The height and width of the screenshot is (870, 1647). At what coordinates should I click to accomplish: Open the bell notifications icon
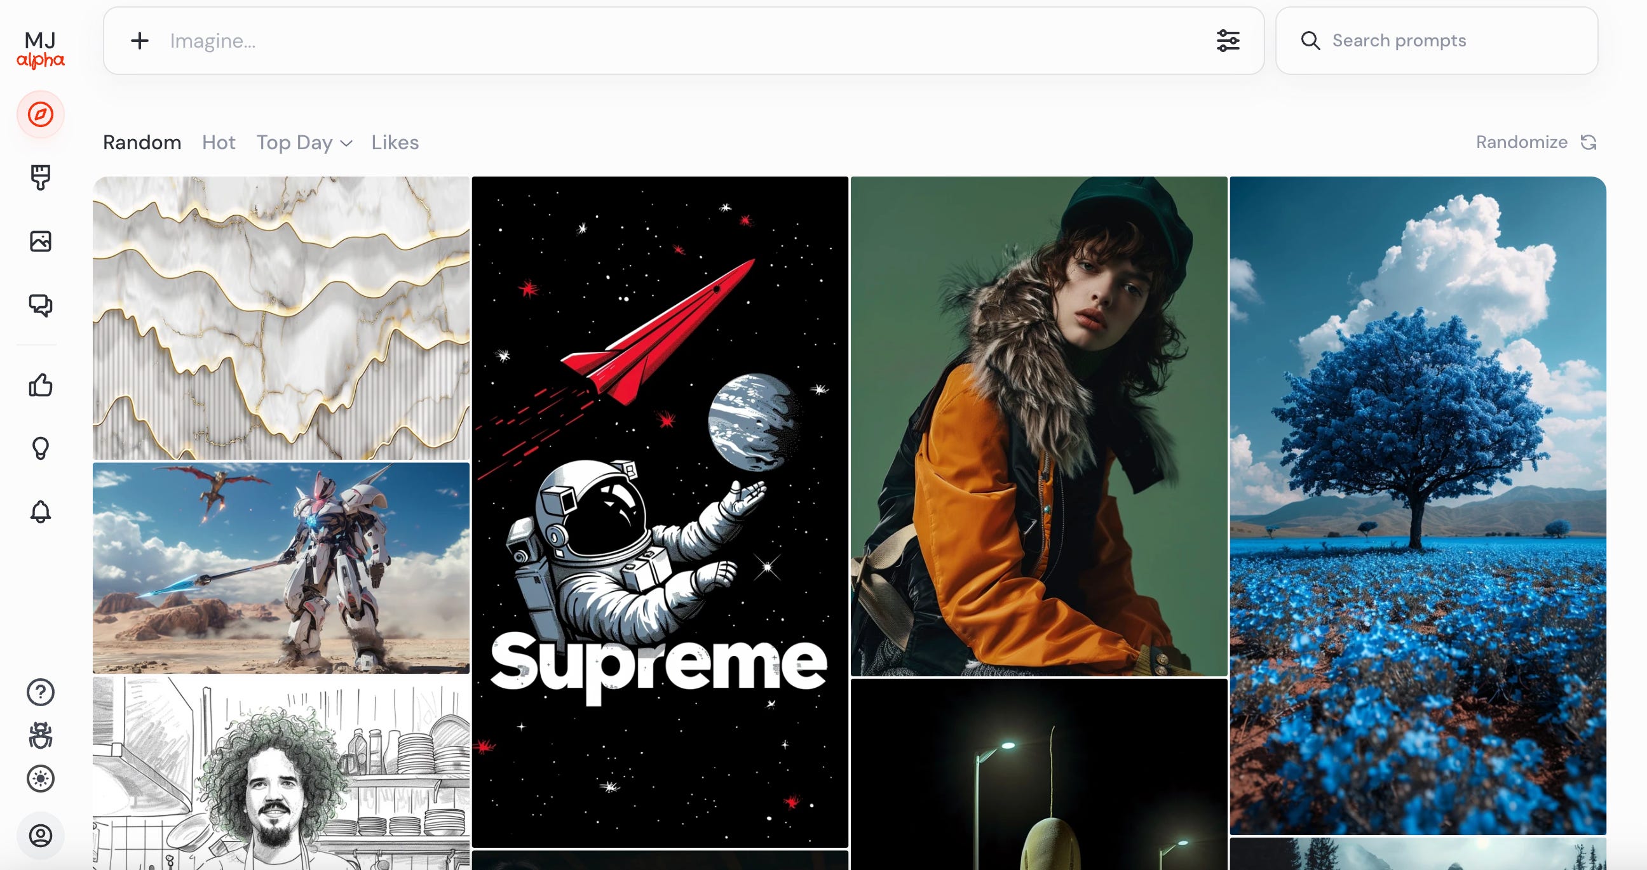pos(40,512)
